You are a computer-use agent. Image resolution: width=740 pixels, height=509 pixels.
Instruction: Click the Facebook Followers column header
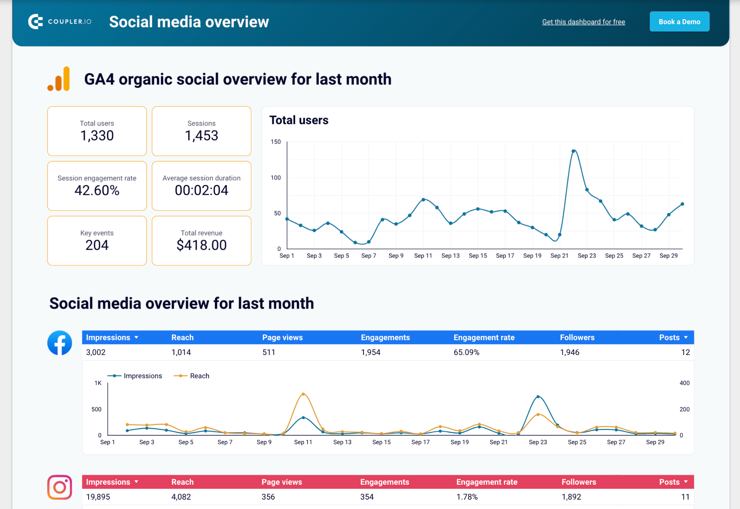577,337
